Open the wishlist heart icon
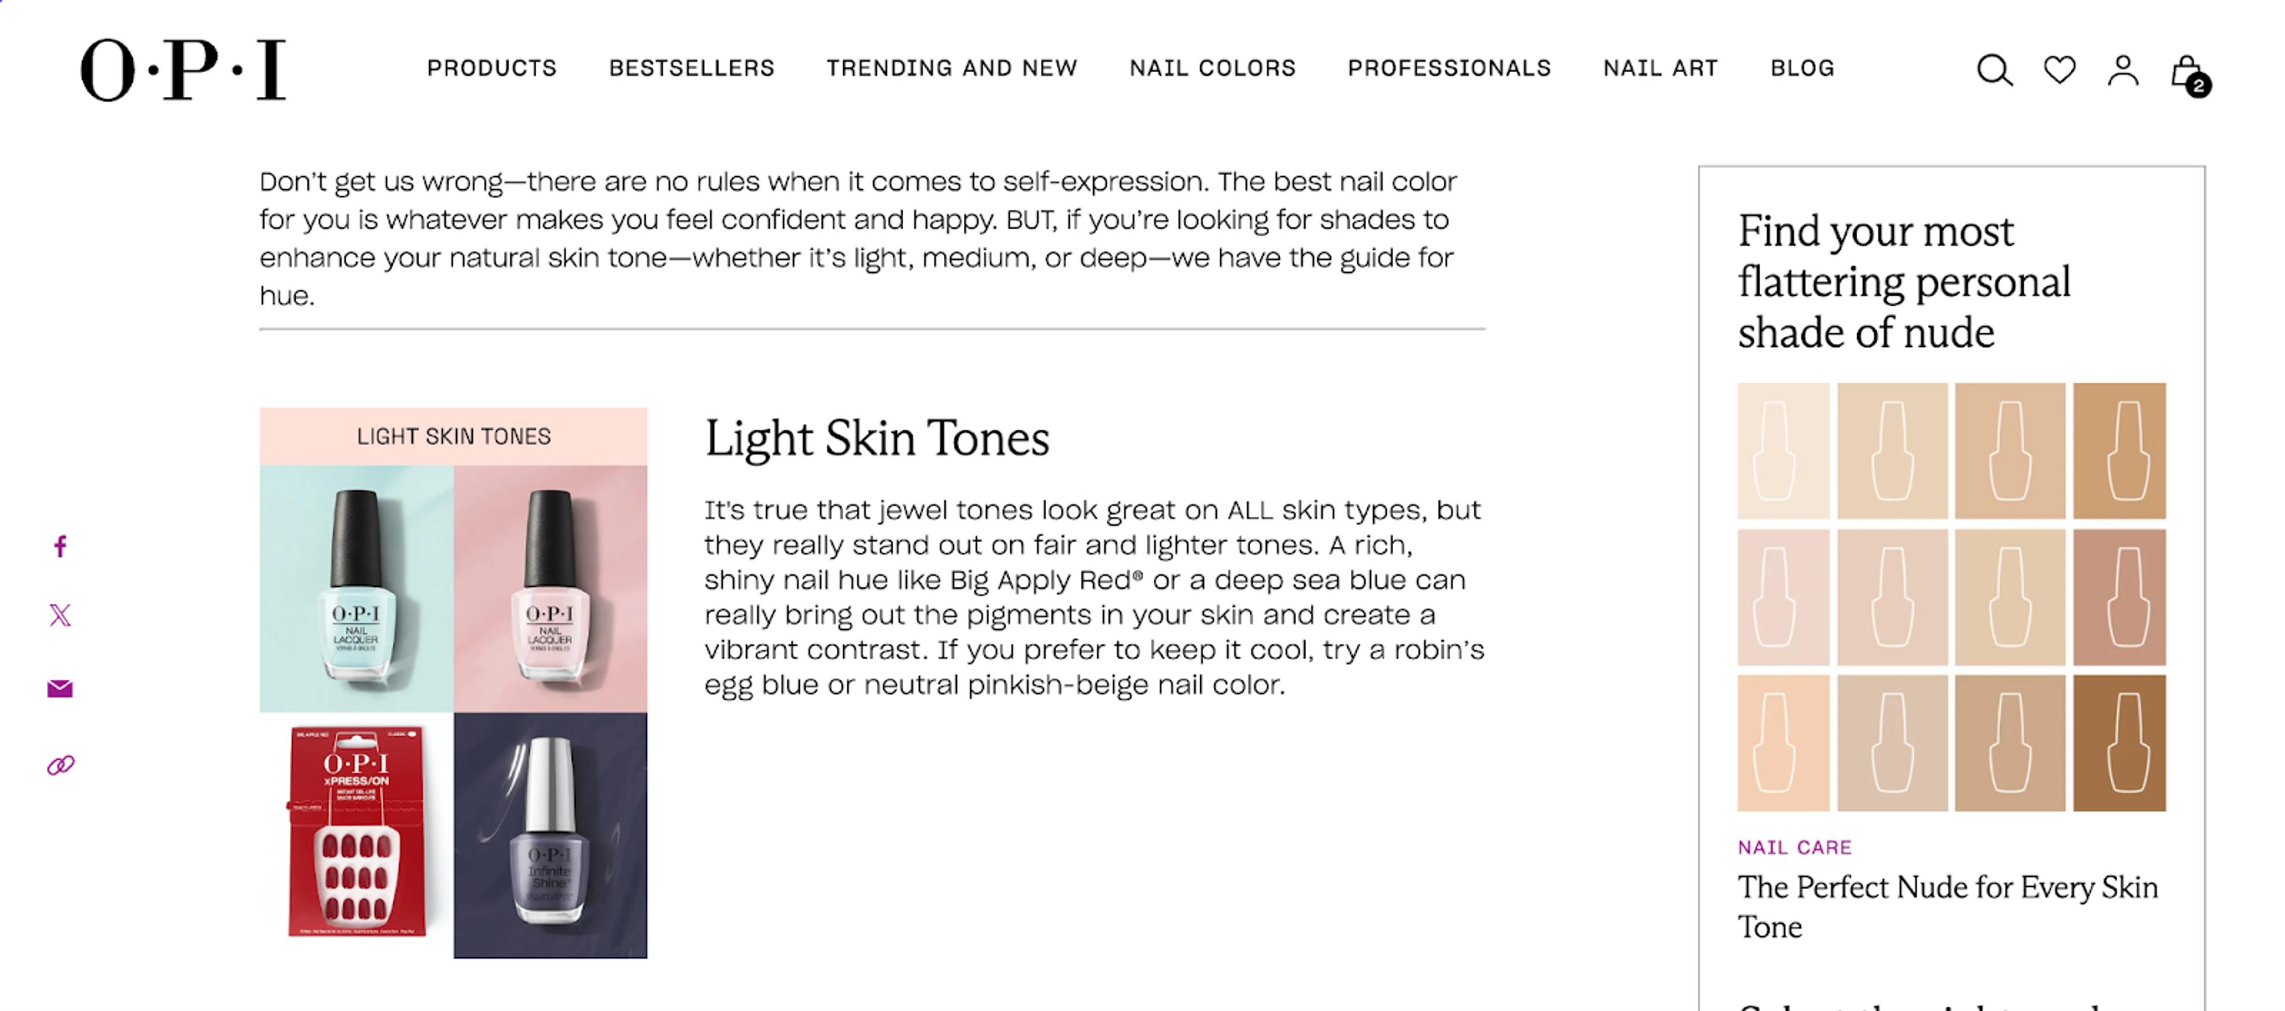Image resolution: width=2285 pixels, height=1011 pixels. (2059, 69)
